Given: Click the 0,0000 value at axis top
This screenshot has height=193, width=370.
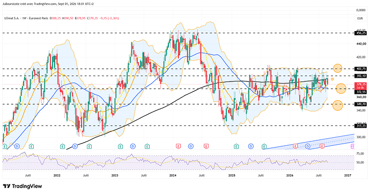Looking at the screenshot, I should 361,10.
